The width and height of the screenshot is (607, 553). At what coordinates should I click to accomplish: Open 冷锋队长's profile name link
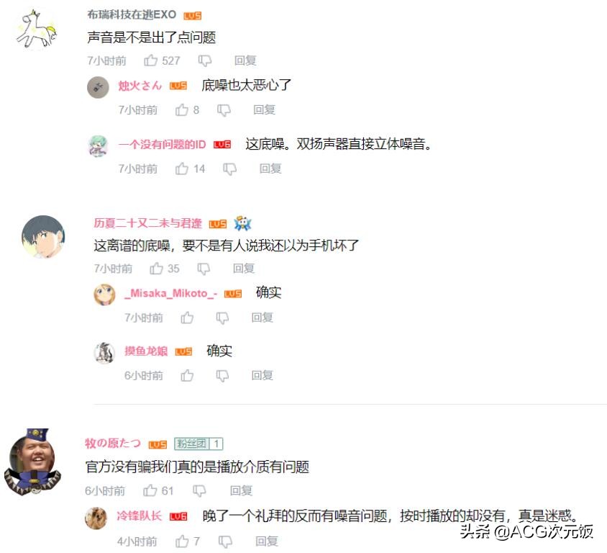(139, 516)
